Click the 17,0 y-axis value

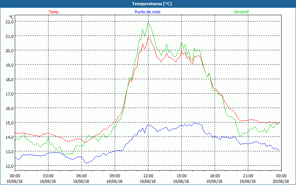pos(10,94)
